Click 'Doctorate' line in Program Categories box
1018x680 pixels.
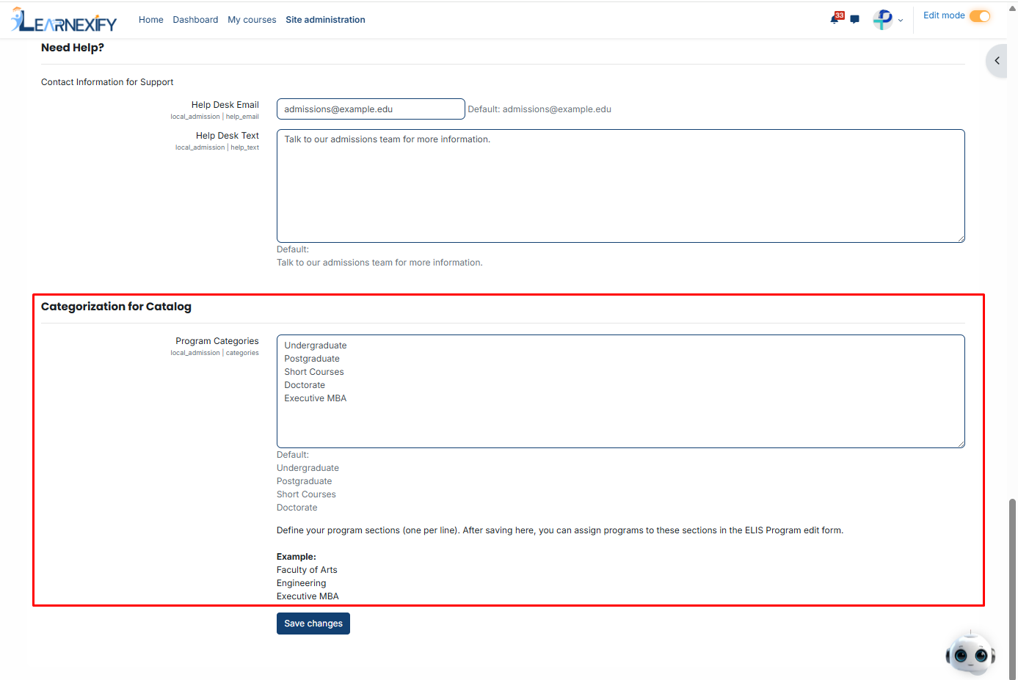click(x=305, y=385)
